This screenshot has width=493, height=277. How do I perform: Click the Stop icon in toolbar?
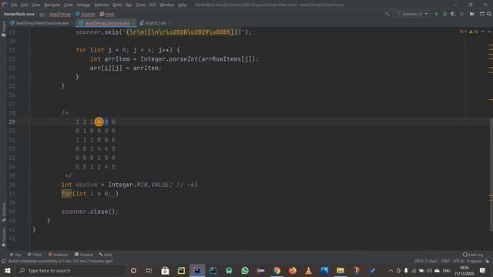(x=461, y=14)
